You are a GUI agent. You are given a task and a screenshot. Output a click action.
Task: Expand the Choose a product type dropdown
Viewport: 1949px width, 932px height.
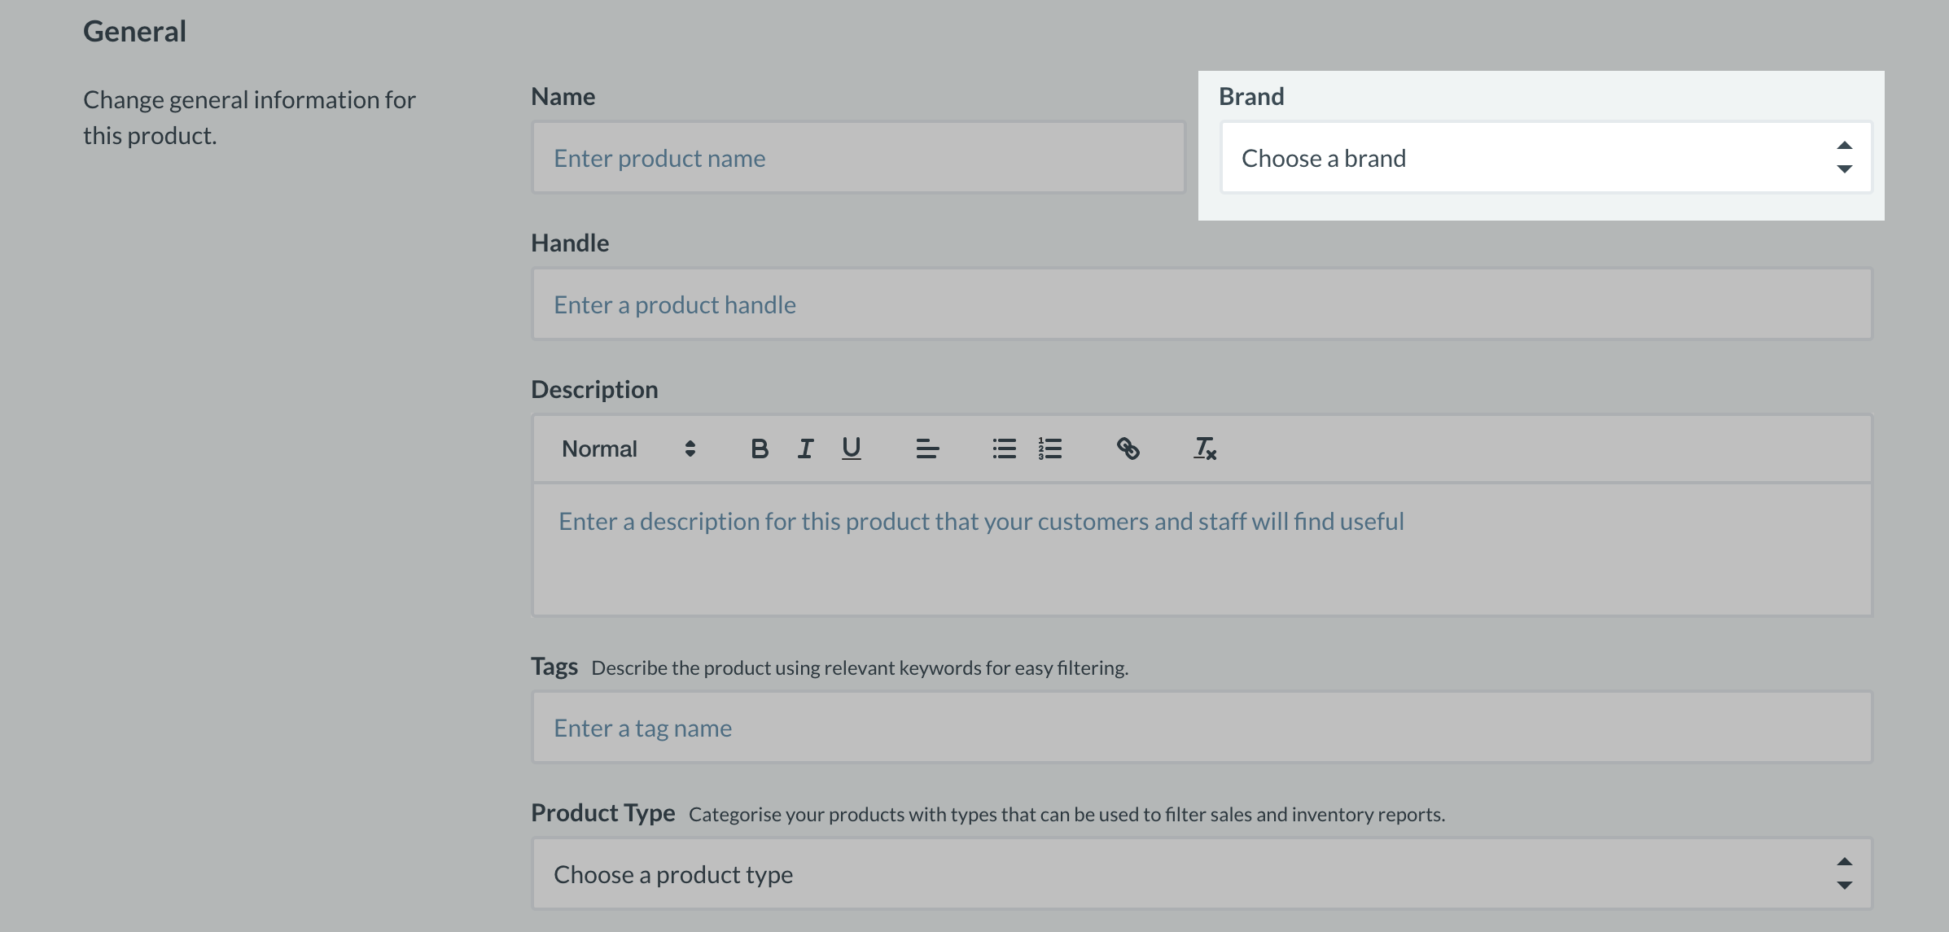1202,873
